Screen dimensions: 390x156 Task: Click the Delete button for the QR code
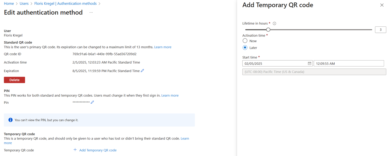click(x=14, y=80)
